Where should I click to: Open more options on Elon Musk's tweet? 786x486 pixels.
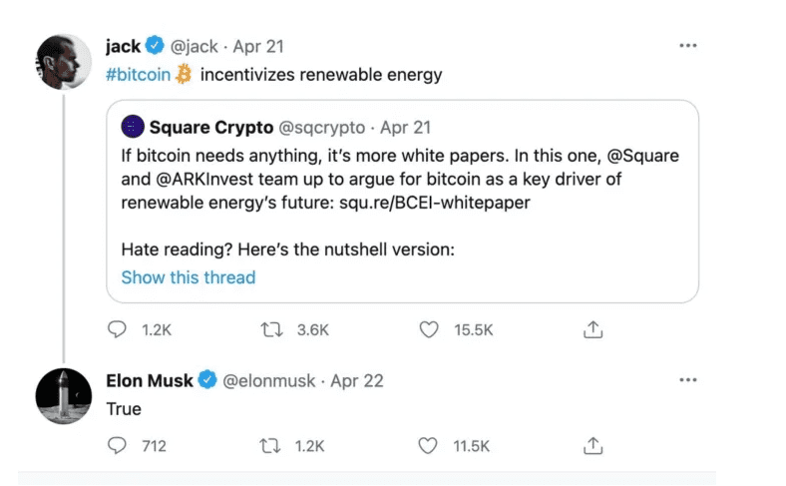click(687, 380)
